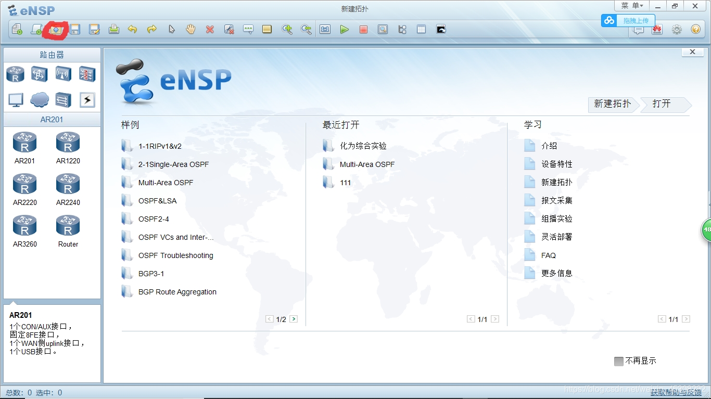711x399 pixels.
Task: Click the Undo arrow icon
Action: click(x=133, y=30)
